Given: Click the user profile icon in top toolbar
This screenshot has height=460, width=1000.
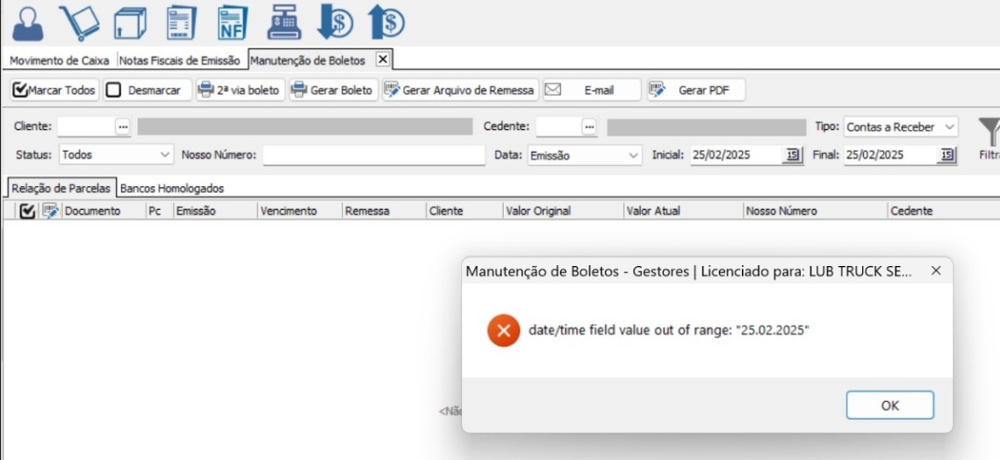Looking at the screenshot, I should pos(28,23).
